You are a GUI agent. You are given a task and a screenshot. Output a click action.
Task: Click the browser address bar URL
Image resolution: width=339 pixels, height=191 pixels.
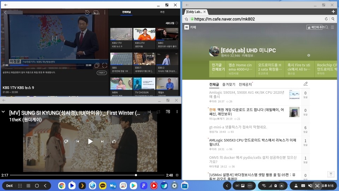(x=225, y=19)
